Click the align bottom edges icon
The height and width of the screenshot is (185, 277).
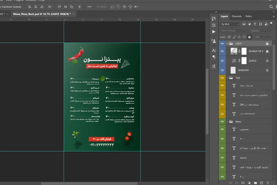click(x=72, y=7)
